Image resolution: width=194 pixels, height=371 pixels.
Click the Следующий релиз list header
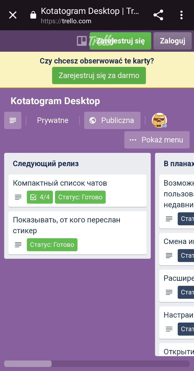click(x=46, y=164)
